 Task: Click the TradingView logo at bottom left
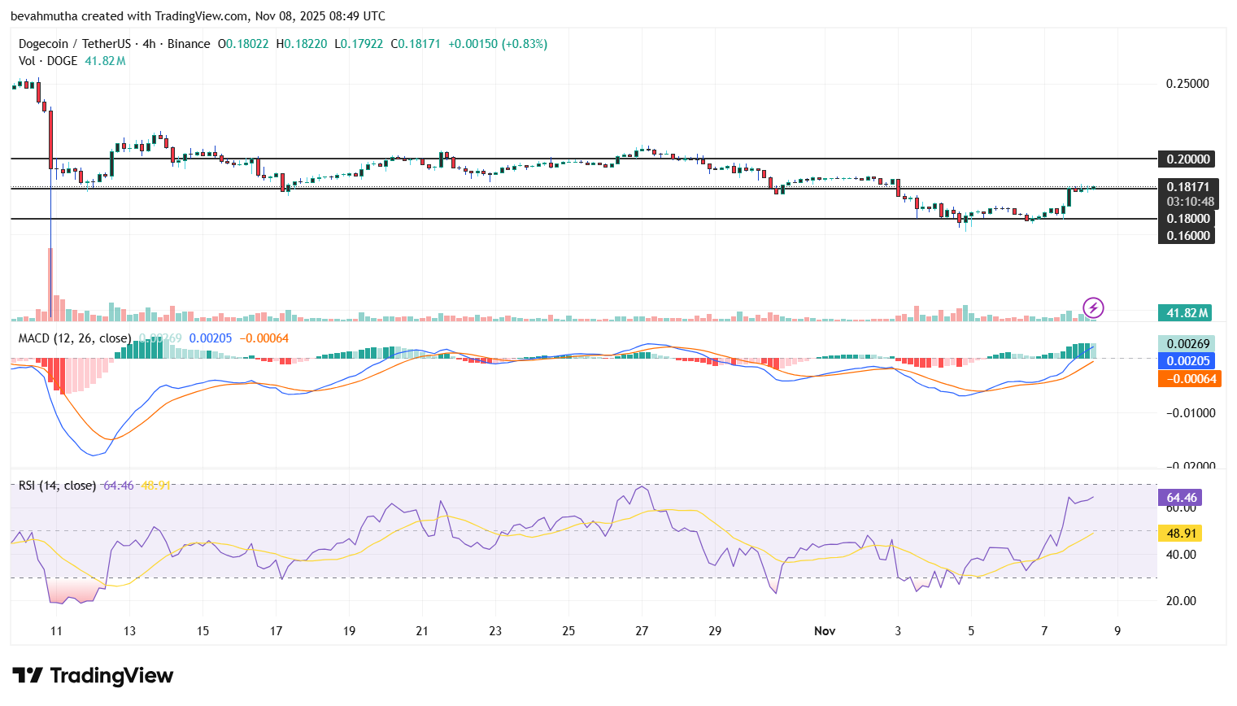(94, 675)
